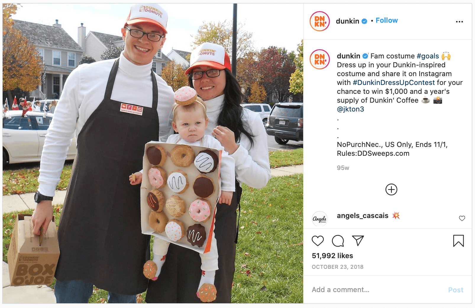Screen dimensions: 475x308
Task: Click the Follow button
Action: point(387,20)
